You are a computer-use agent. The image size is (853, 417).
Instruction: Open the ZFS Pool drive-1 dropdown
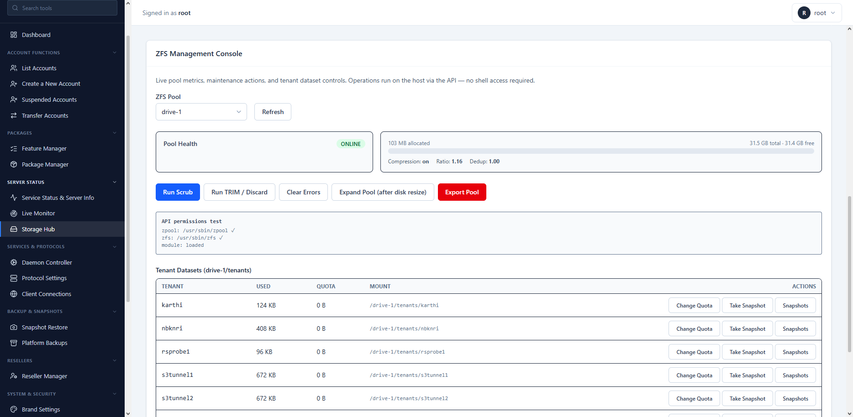pyautogui.click(x=201, y=112)
